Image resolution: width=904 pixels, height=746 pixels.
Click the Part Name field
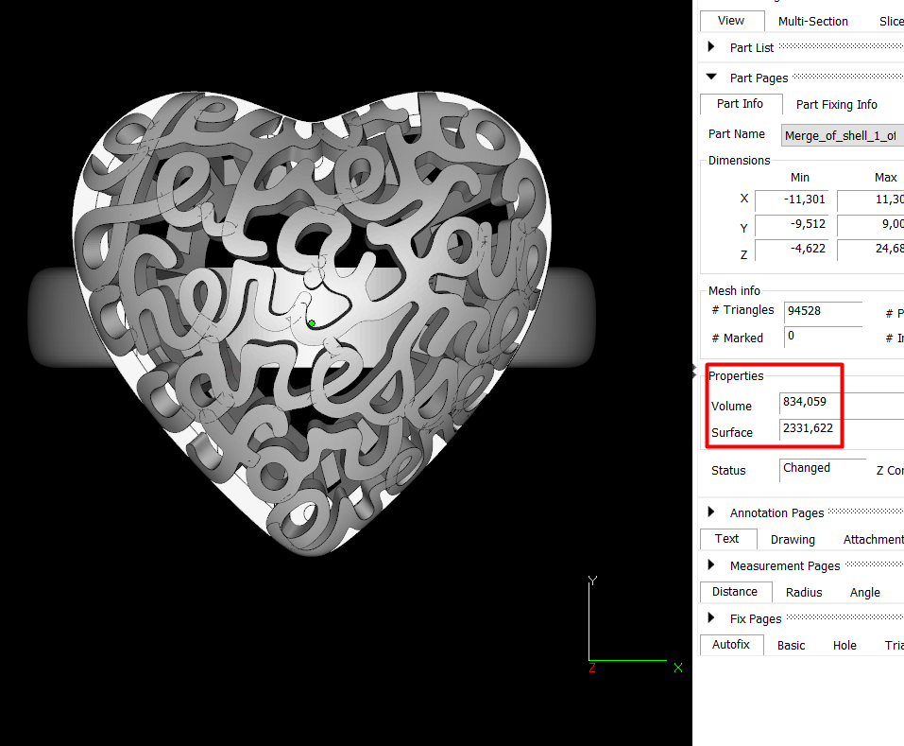click(843, 135)
